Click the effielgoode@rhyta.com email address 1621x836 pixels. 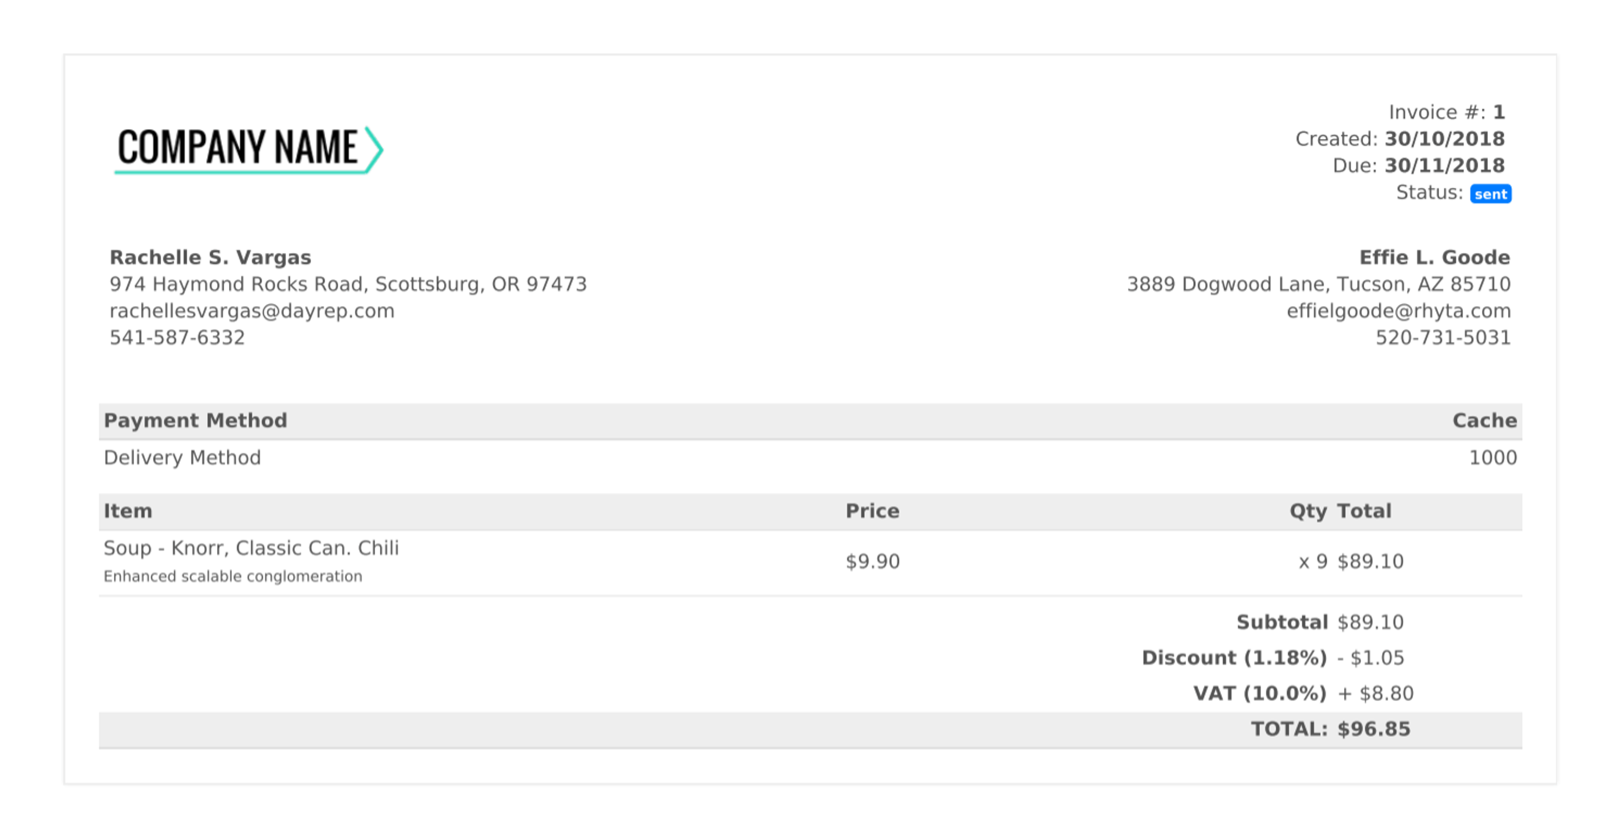point(1398,311)
